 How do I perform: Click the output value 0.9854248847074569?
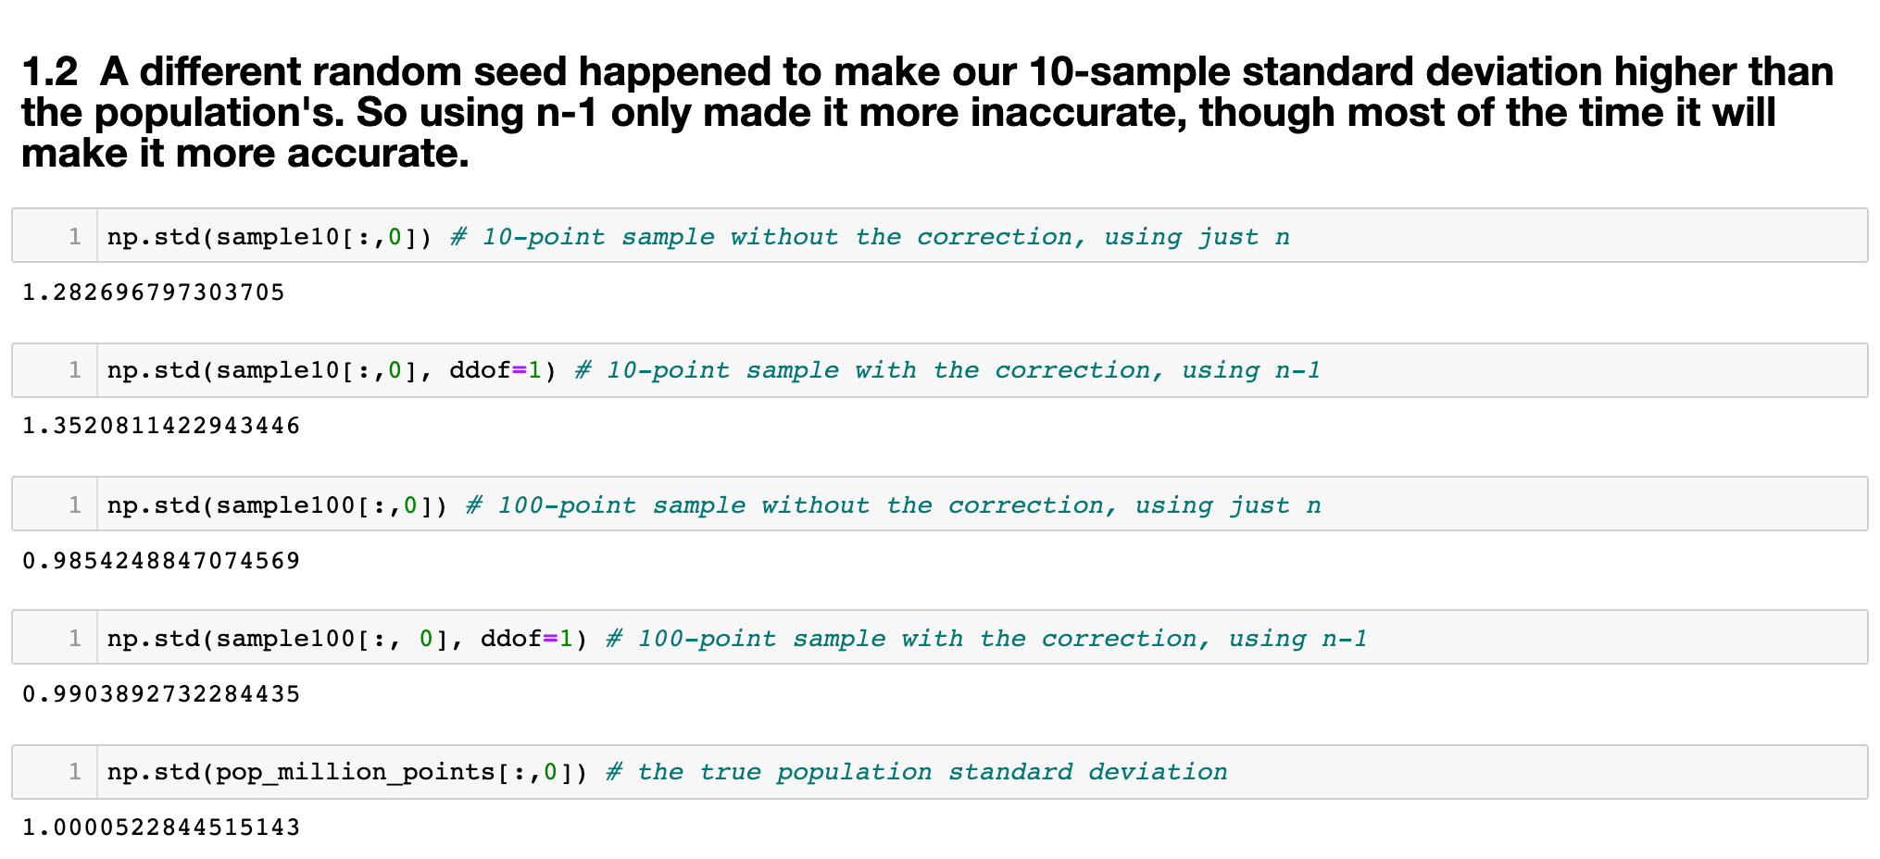161,562
